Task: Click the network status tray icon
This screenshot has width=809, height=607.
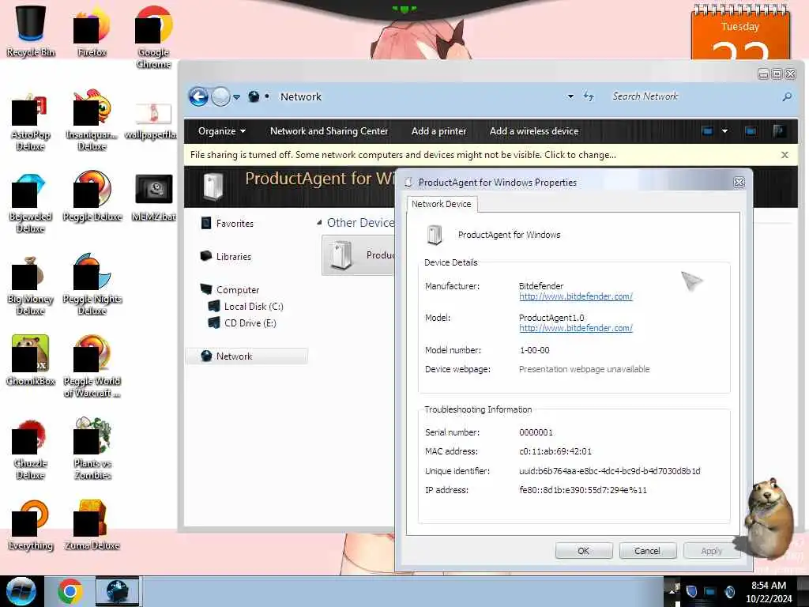Action: [710, 591]
